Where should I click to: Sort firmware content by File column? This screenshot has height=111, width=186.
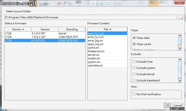point(107,29)
